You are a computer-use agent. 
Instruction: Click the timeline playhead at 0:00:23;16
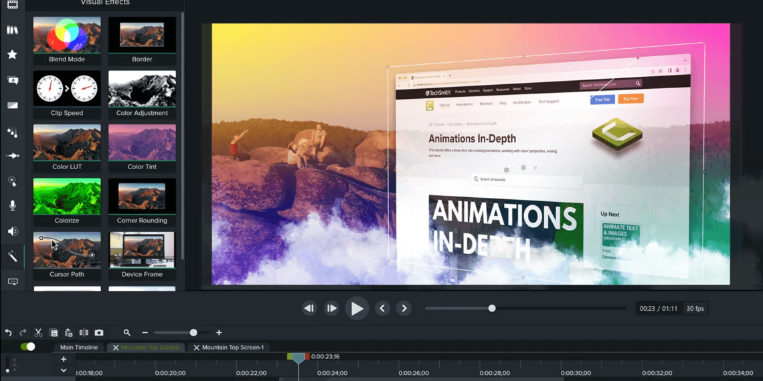coord(299,358)
